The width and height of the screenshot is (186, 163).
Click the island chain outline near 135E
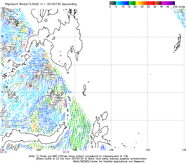[x=177, y=43]
